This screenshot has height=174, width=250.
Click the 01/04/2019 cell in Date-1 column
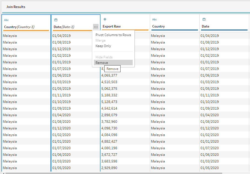pyautogui.click(x=61, y=36)
